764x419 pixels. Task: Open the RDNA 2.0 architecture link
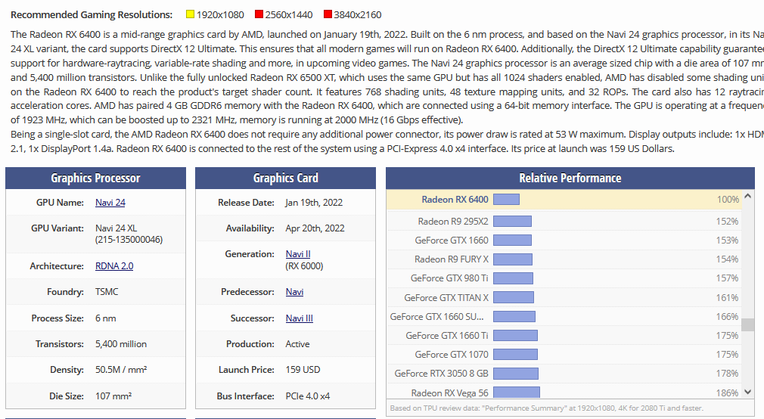click(x=114, y=266)
